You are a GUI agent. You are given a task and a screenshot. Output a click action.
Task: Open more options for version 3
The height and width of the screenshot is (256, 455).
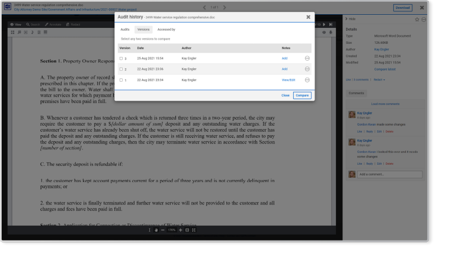307,58
